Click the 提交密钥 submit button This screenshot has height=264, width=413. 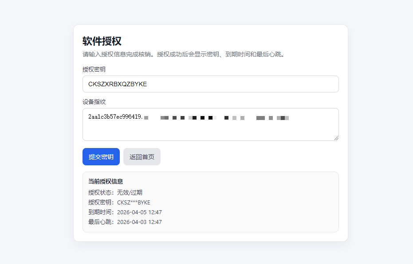[x=101, y=156]
